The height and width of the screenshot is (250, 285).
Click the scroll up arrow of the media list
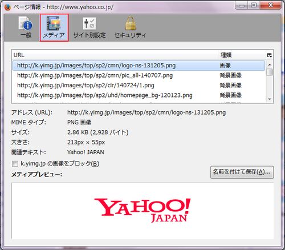click(270, 65)
